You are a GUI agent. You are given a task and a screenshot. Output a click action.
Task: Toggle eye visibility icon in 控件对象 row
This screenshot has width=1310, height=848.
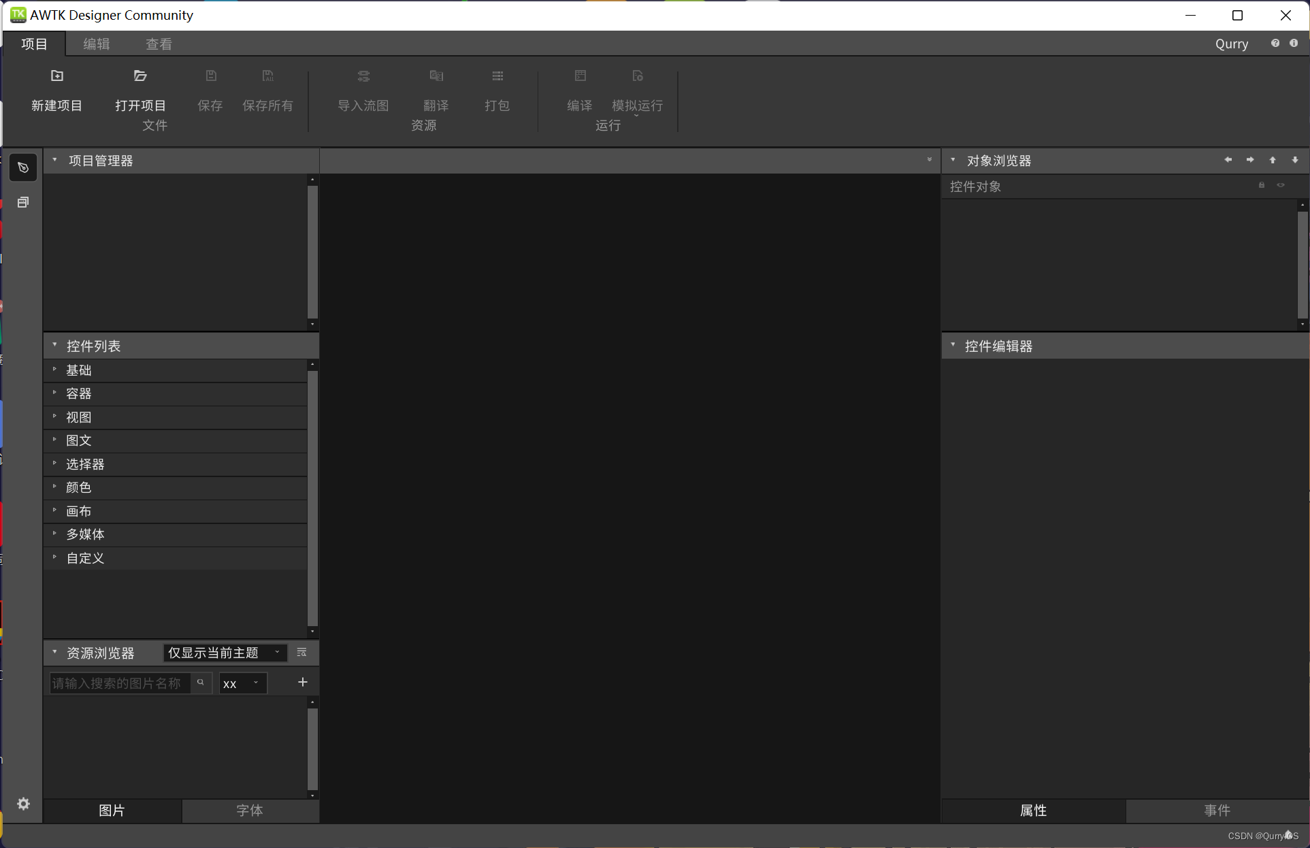pyautogui.click(x=1281, y=185)
